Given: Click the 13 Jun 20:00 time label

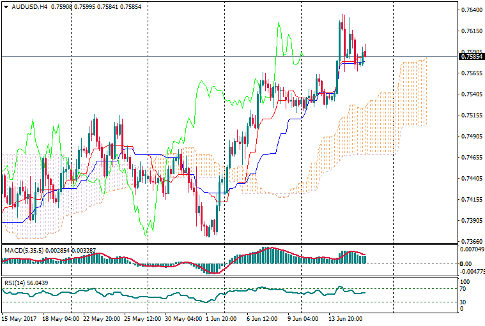Looking at the screenshot, I should tap(346, 318).
